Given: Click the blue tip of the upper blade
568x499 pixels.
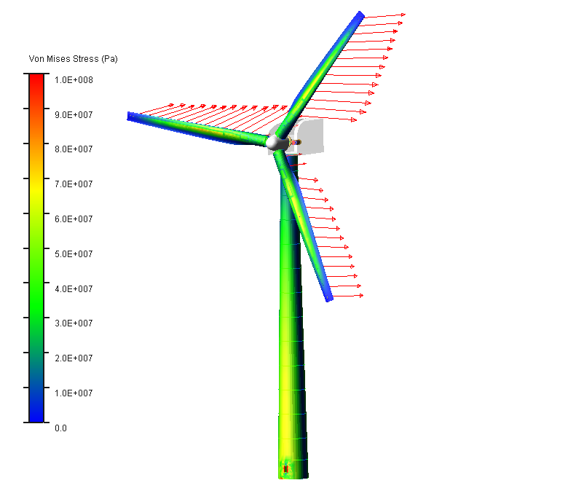Looking at the screenshot, I should coord(358,16).
